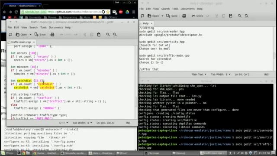Click New Document icon in Help gedit window
Screen dimensions: 277x156
(x=142, y=16)
